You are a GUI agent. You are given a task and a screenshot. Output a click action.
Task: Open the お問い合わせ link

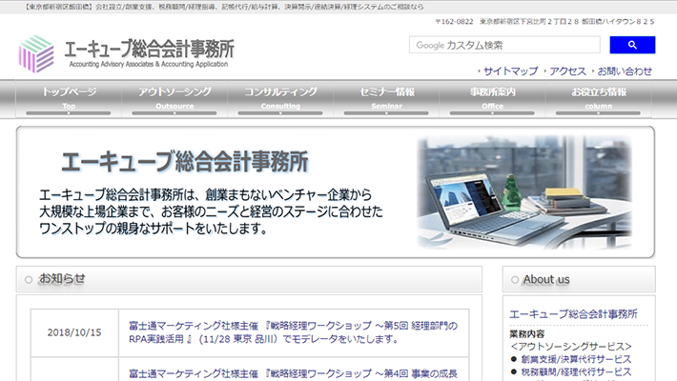(x=625, y=71)
